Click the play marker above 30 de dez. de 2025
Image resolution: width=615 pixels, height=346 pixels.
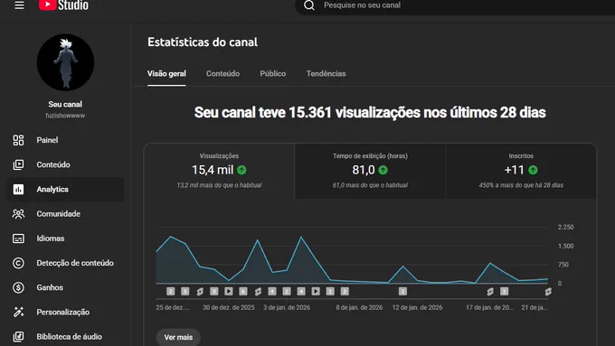point(229,292)
